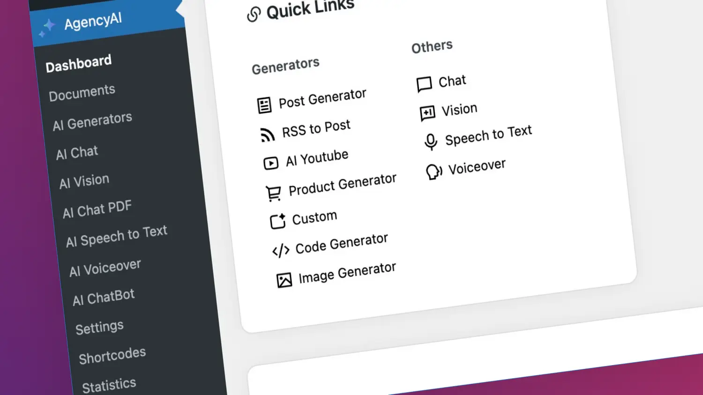Open Settings in the AgencyAI sidebar
Viewport: 703px width, 395px height.
99,327
